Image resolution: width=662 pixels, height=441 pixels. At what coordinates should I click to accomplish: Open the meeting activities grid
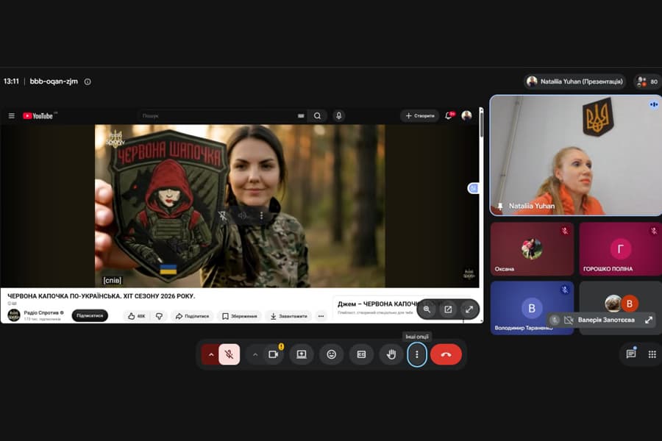pyautogui.click(x=652, y=354)
